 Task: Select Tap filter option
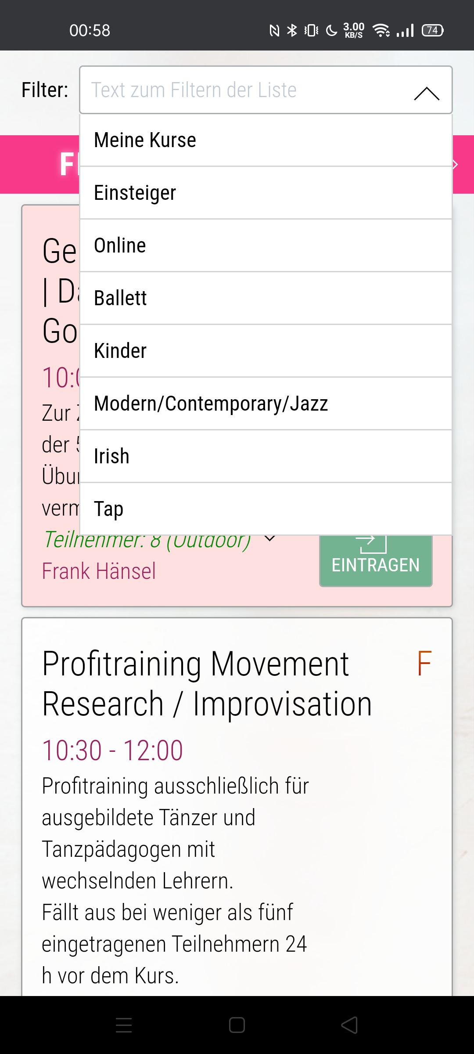[266, 509]
